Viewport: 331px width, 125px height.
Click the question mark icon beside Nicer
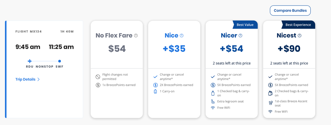[x=240, y=36]
